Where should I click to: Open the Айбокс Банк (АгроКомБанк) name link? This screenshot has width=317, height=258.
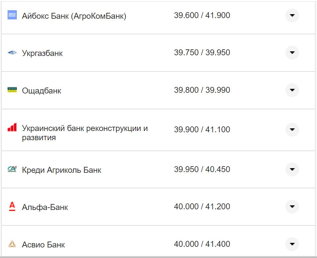tap(74, 15)
